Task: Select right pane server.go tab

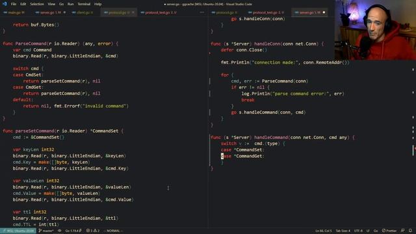Action: coord(309,12)
